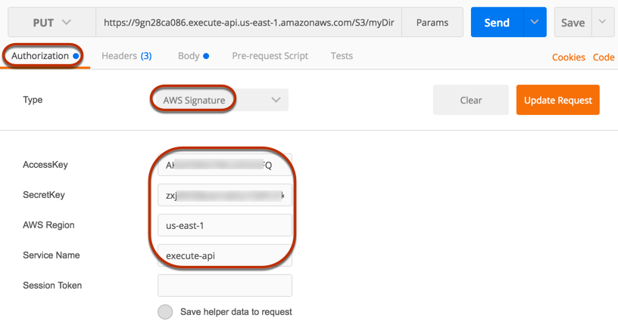Click the blue Send button
618x334 pixels.
pos(497,22)
